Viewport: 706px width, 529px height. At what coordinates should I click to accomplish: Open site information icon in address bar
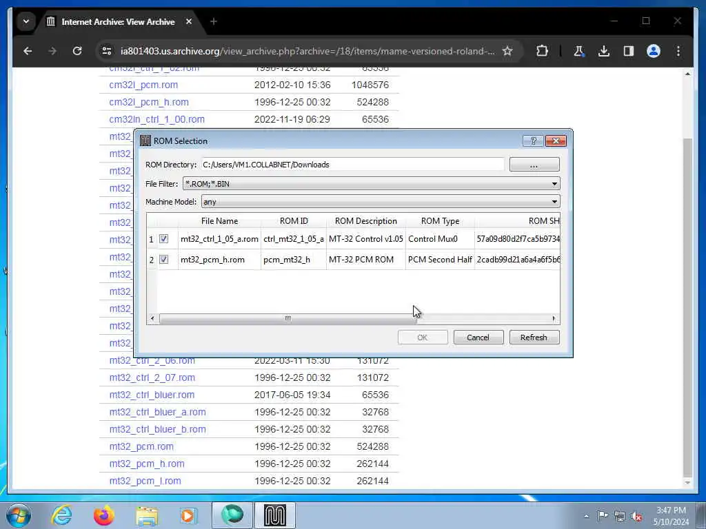tap(107, 51)
